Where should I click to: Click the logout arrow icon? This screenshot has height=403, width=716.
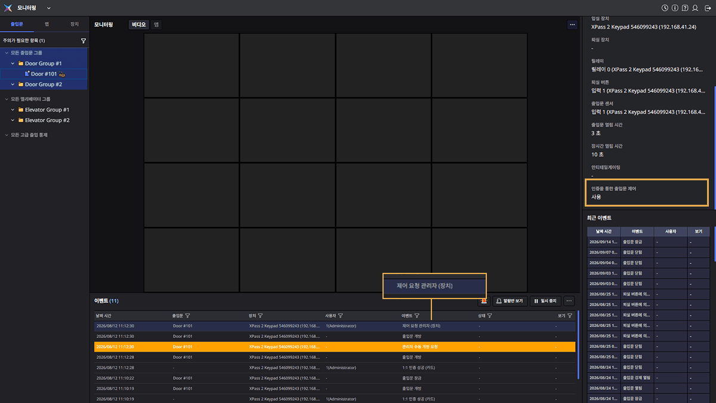click(x=705, y=8)
